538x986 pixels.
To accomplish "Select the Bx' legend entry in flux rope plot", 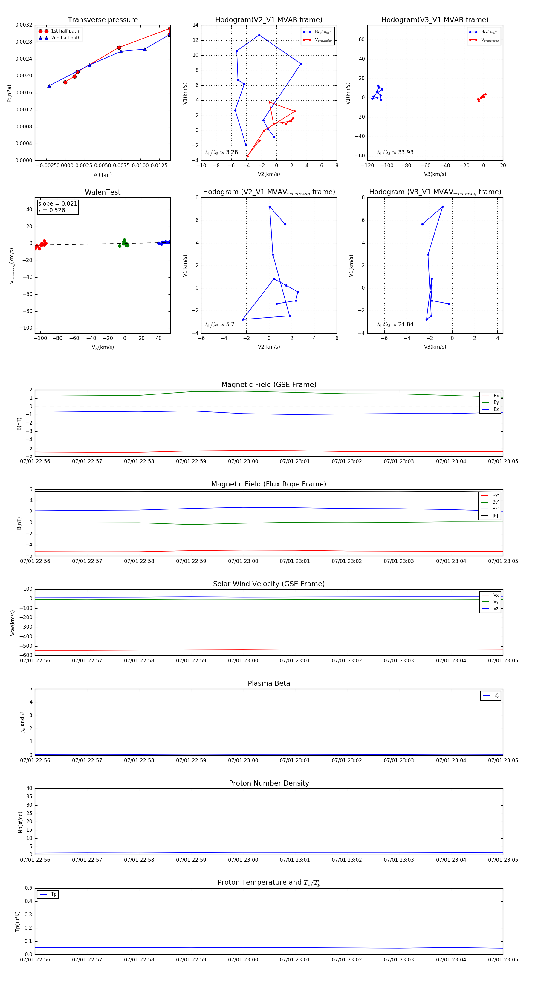I will coord(490,495).
